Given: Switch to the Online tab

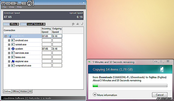Looking at the screenshot, I should [7, 91].
